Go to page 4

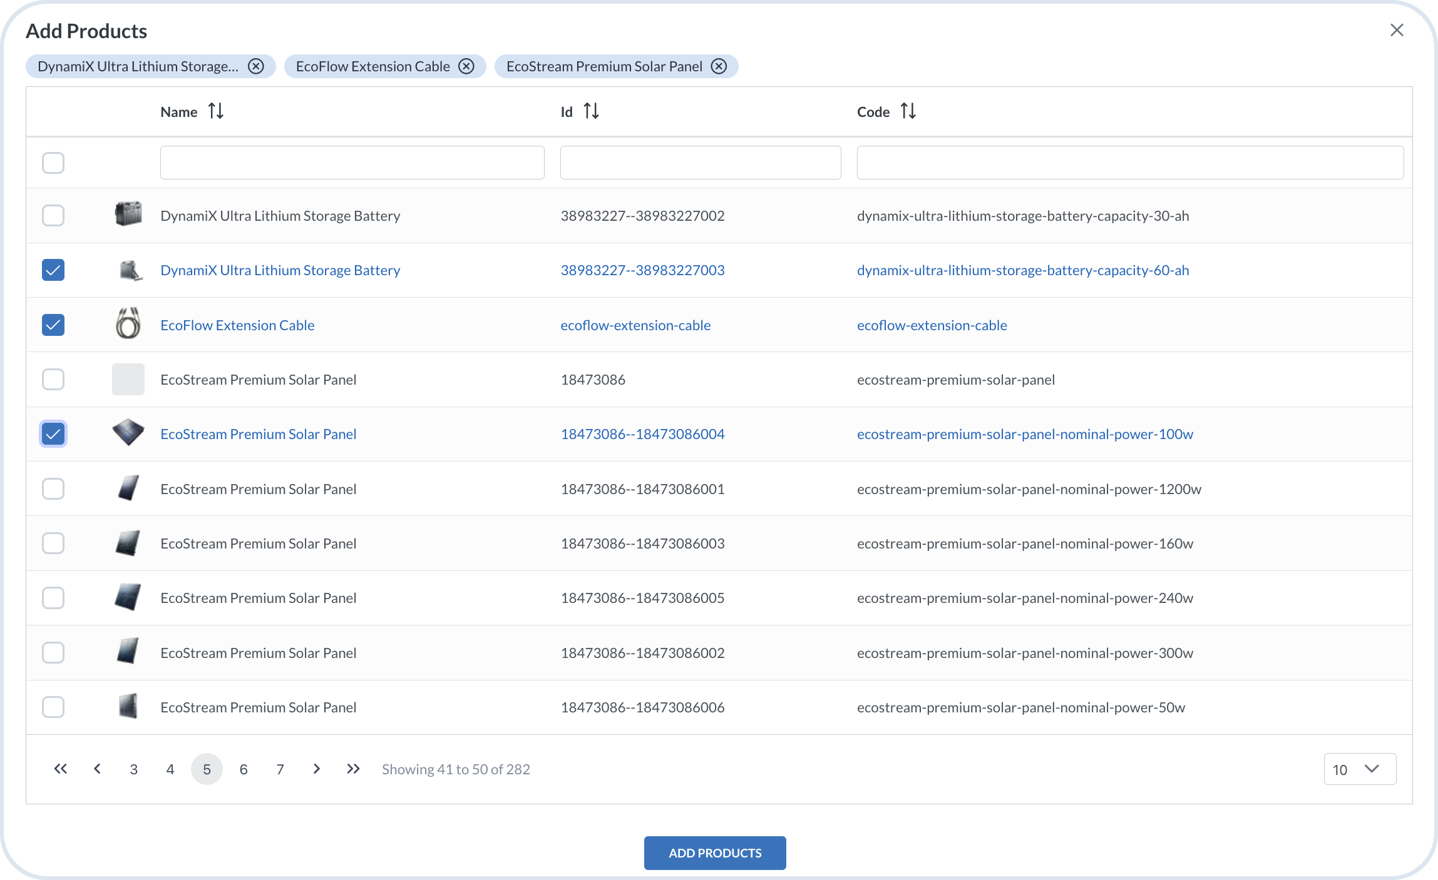click(170, 769)
